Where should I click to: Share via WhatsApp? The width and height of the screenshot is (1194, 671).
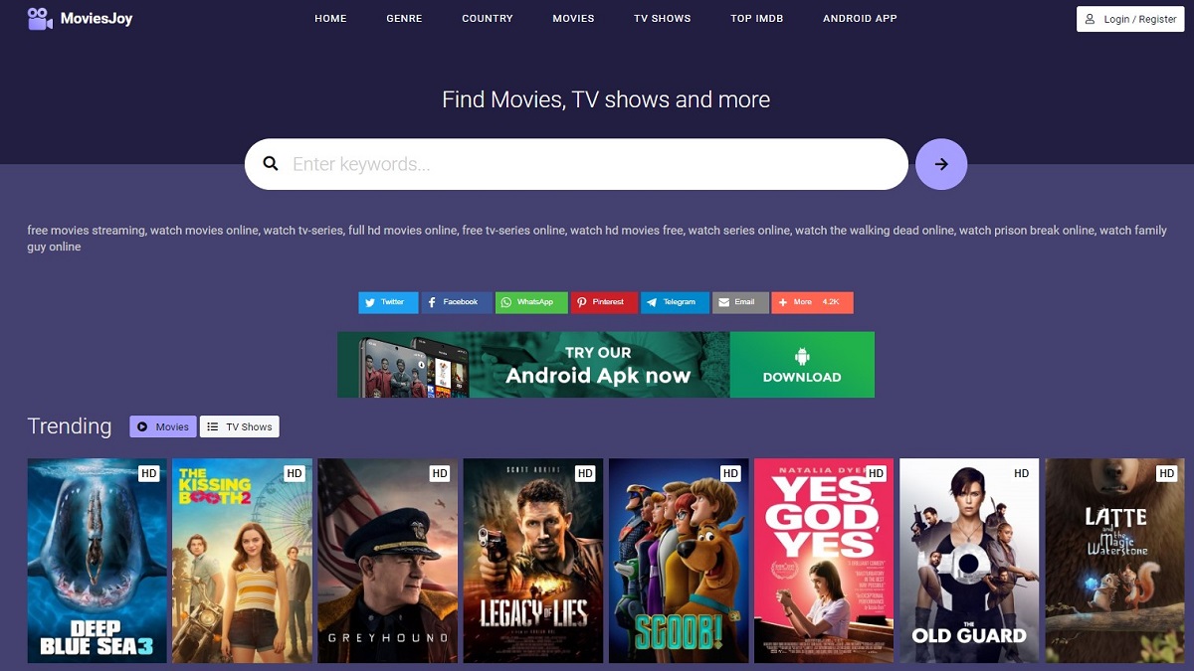[530, 302]
